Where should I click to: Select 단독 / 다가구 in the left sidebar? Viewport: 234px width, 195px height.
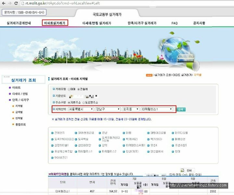pos(20,100)
